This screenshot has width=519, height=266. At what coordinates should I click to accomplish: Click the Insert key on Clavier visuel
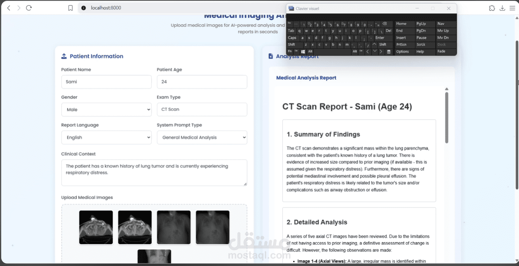pyautogui.click(x=405, y=38)
